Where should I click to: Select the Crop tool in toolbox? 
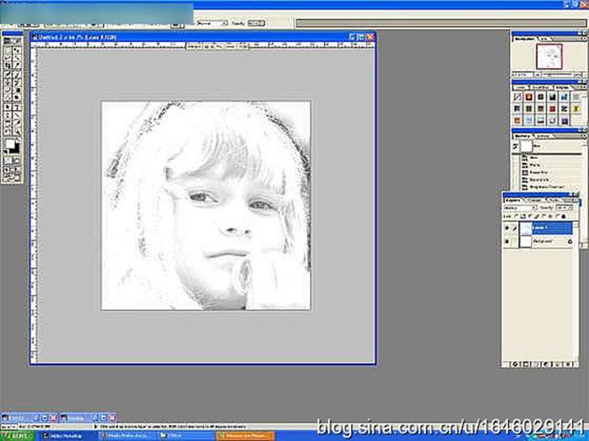pos(8,65)
